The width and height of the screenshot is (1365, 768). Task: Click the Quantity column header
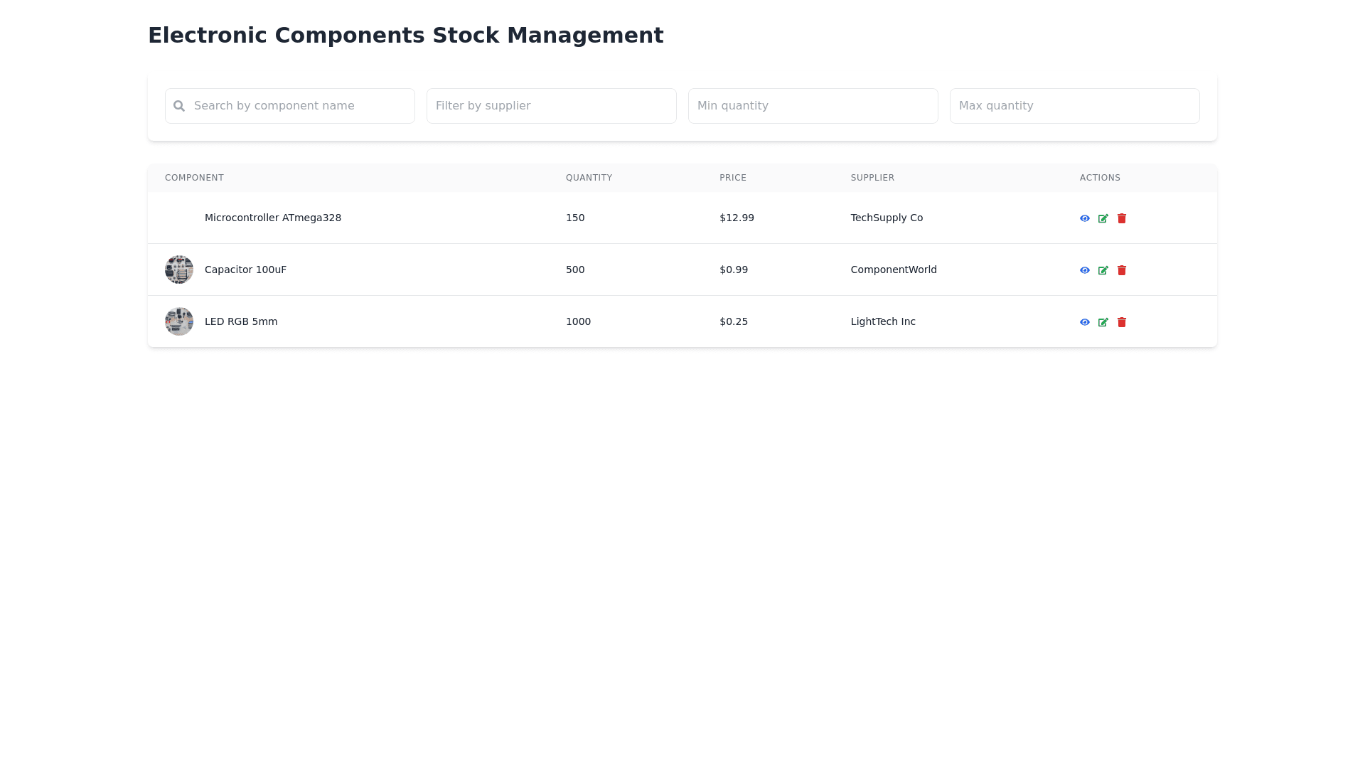[589, 178]
